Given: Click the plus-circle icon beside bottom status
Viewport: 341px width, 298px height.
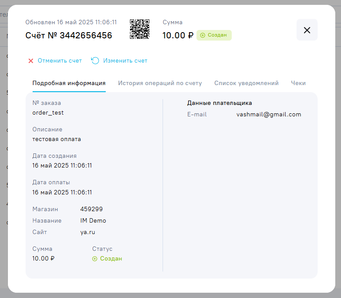Looking at the screenshot, I should (x=95, y=259).
